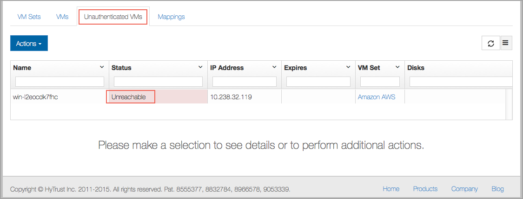Click the IP Address filter field

pos(245,82)
